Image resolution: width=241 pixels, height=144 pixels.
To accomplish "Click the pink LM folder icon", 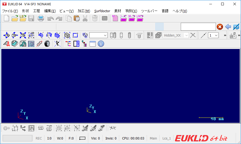I will click(x=140, y=18).
